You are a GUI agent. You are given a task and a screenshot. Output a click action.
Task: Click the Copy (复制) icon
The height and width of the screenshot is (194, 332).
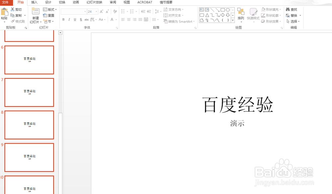(x=13, y=16)
